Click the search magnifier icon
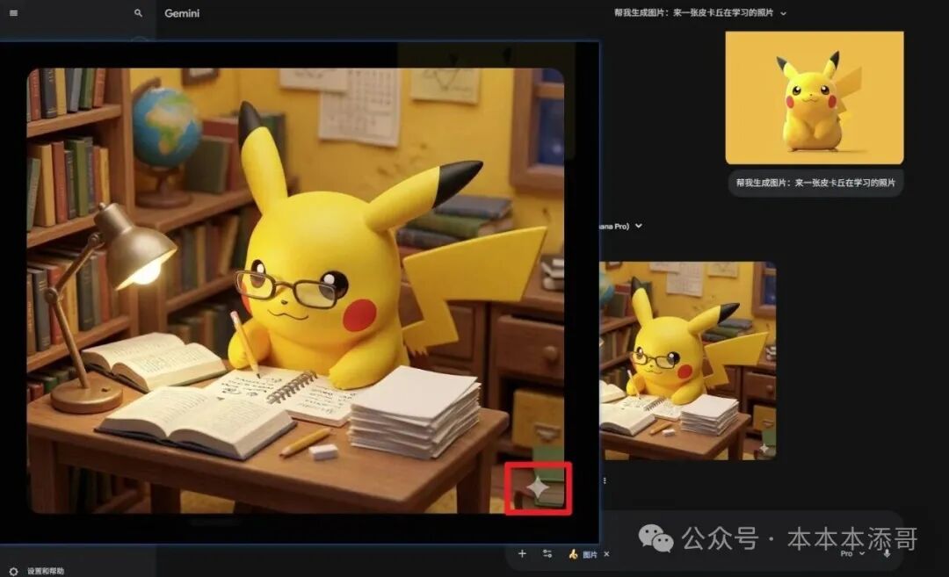The width and height of the screenshot is (949, 577). tap(138, 12)
